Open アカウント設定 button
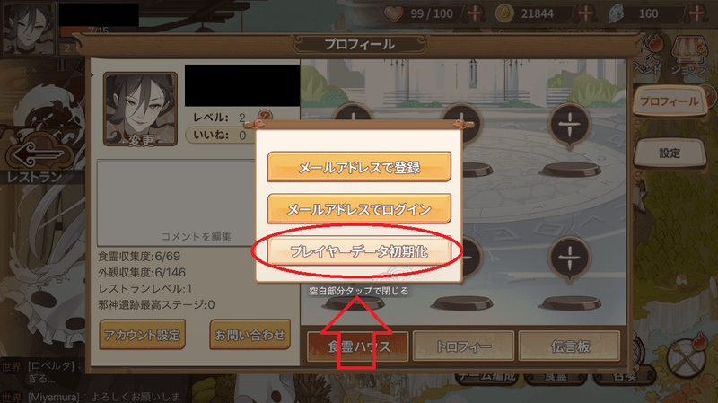The height and width of the screenshot is (403, 718). (143, 334)
